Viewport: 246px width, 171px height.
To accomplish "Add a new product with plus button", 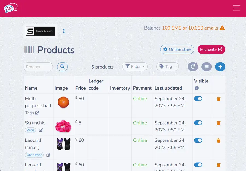I will 220,67.
